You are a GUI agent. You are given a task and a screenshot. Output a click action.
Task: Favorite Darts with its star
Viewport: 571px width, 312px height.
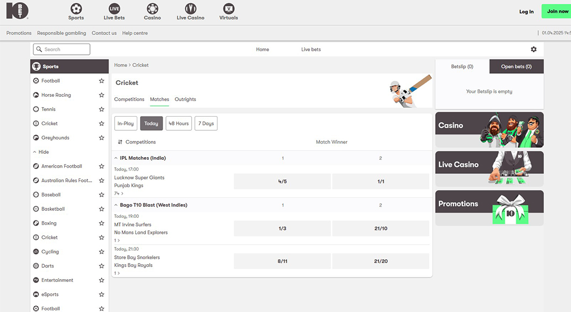pos(102,266)
